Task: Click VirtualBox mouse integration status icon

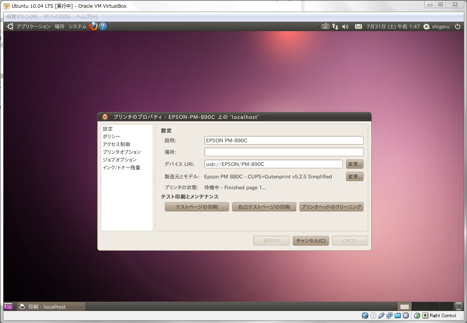Action: click(x=417, y=316)
